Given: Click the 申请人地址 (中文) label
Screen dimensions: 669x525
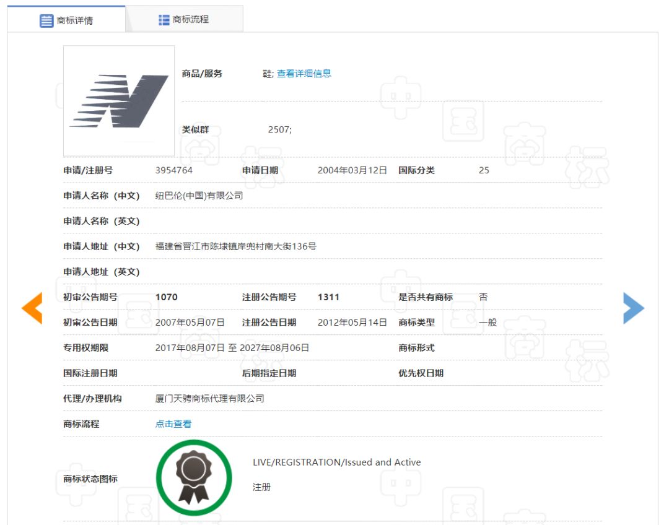Looking at the screenshot, I should pos(102,246).
